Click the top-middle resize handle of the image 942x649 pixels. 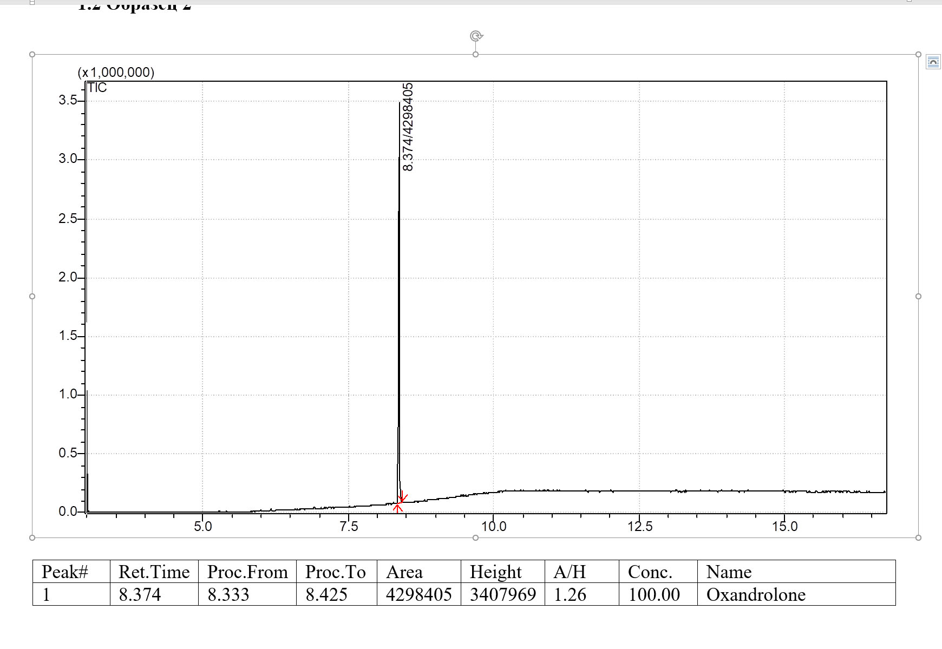475,55
